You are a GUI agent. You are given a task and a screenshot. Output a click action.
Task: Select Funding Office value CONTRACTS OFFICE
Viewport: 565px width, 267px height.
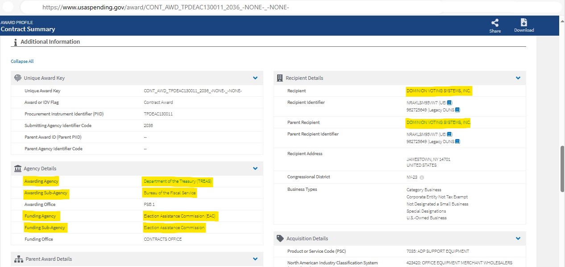coord(163,239)
